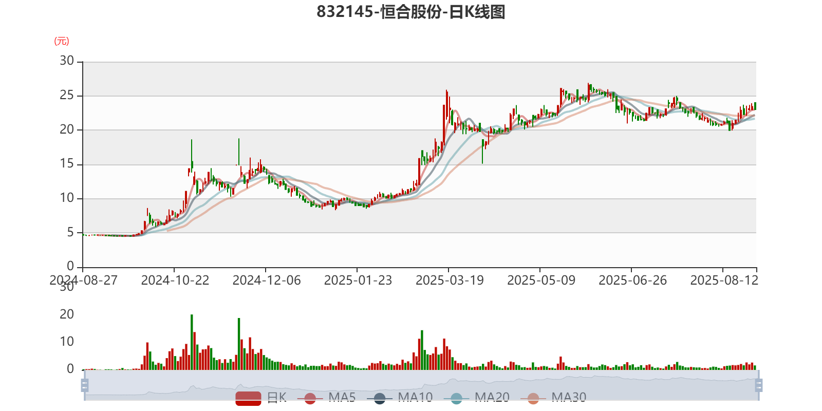Click the tallest green volume bar in October 2024
This screenshot has height=411, width=822.
[x=192, y=342]
